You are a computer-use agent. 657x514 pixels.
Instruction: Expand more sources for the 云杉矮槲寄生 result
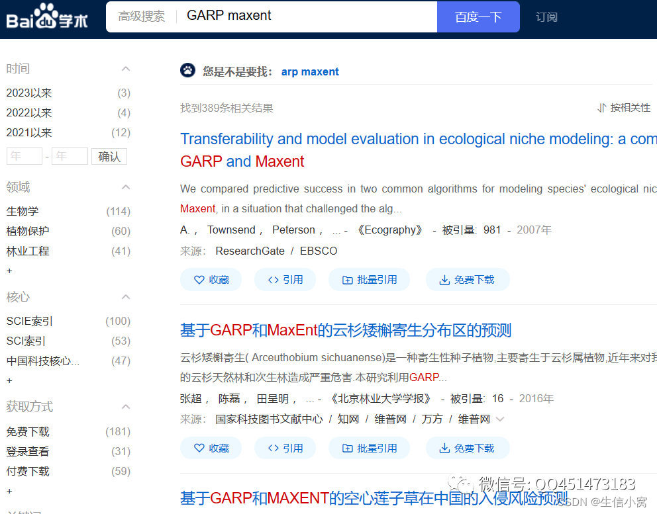[500, 419]
